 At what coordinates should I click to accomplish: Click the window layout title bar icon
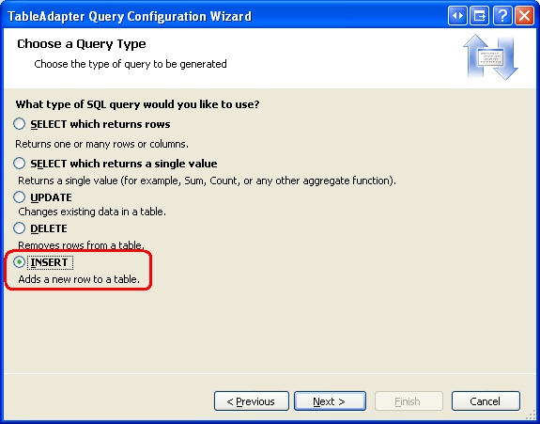point(479,15)
